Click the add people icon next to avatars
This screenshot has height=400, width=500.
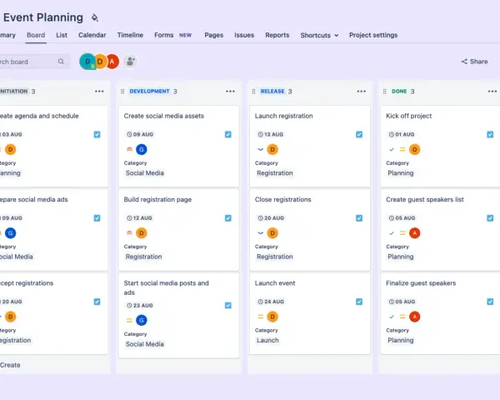(130, 61)
